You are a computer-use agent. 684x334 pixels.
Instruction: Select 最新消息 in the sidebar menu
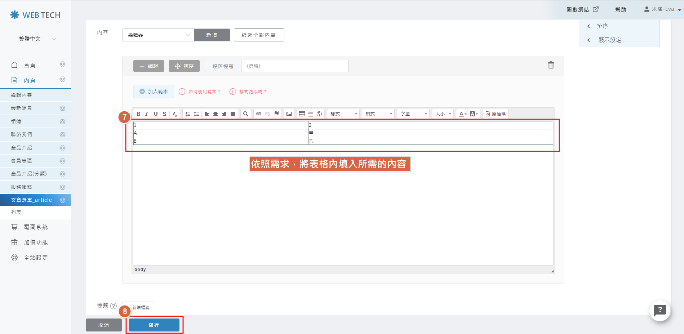(x=22, y=108)
